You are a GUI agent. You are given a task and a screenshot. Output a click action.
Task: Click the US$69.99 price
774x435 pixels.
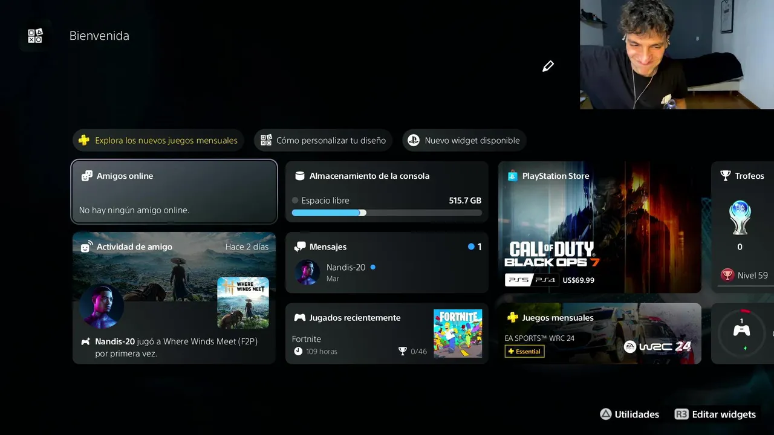click(x=578, y=280)
